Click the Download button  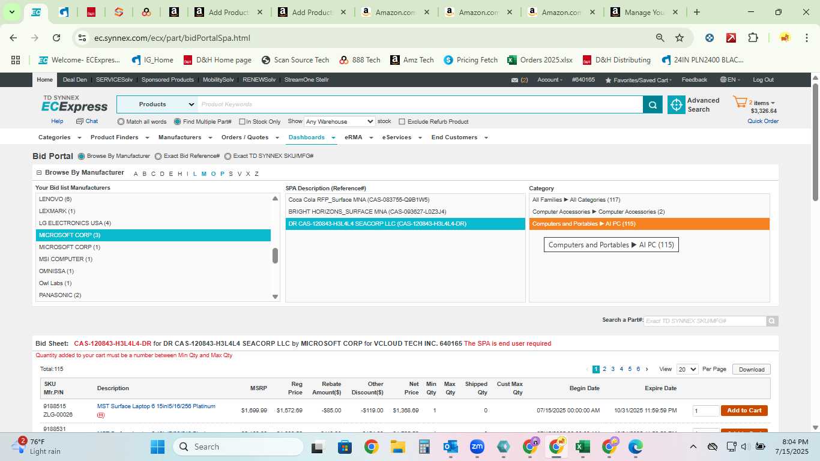point(752,370)
